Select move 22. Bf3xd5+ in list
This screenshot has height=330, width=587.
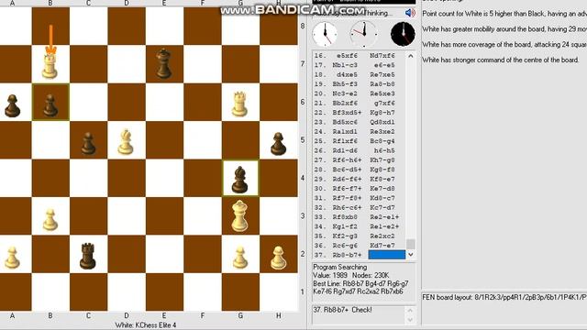pos(347,112)
